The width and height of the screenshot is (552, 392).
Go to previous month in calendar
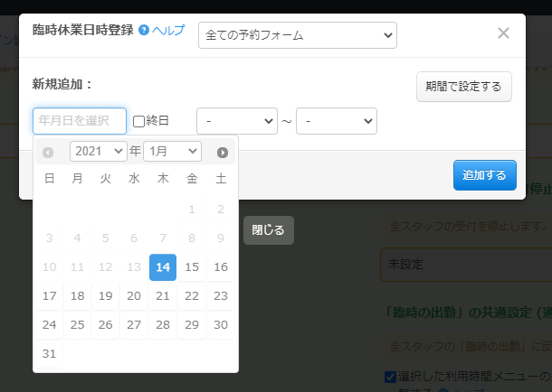point(48,152)
